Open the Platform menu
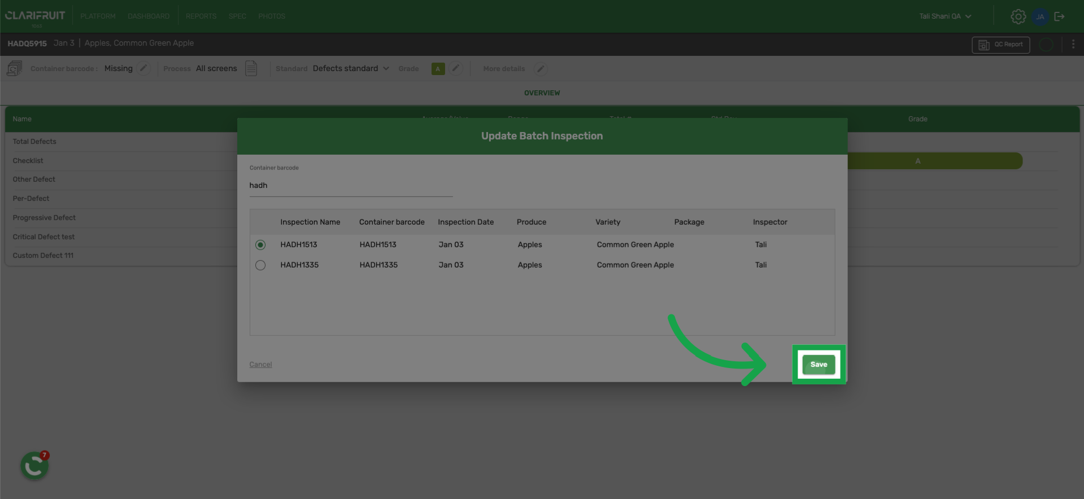Viewport: 1084px width, 499px height. point(98,16)
